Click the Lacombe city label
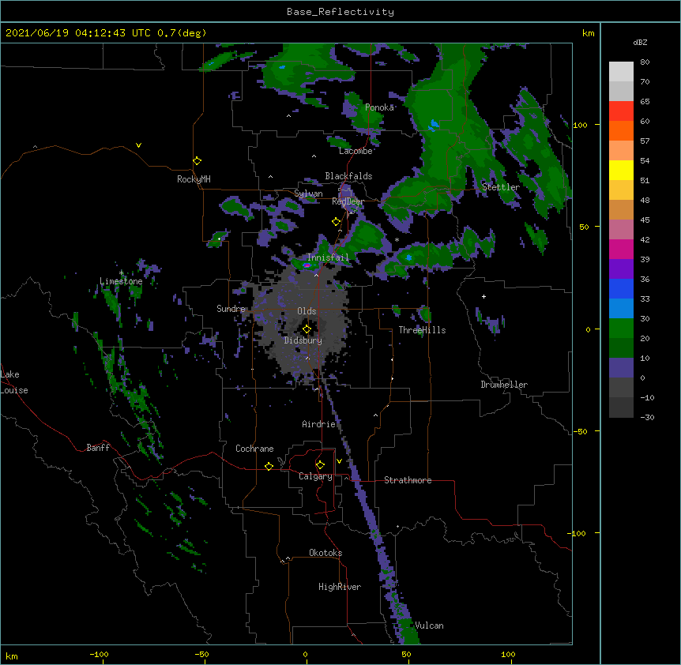The width and height of the screenshot is (681, 665). 356,151
